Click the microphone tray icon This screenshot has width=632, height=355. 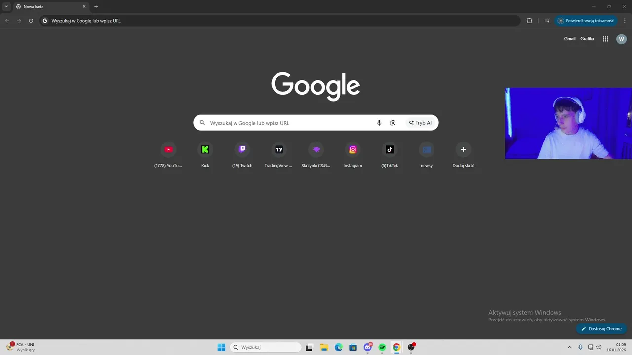point(580,347)
